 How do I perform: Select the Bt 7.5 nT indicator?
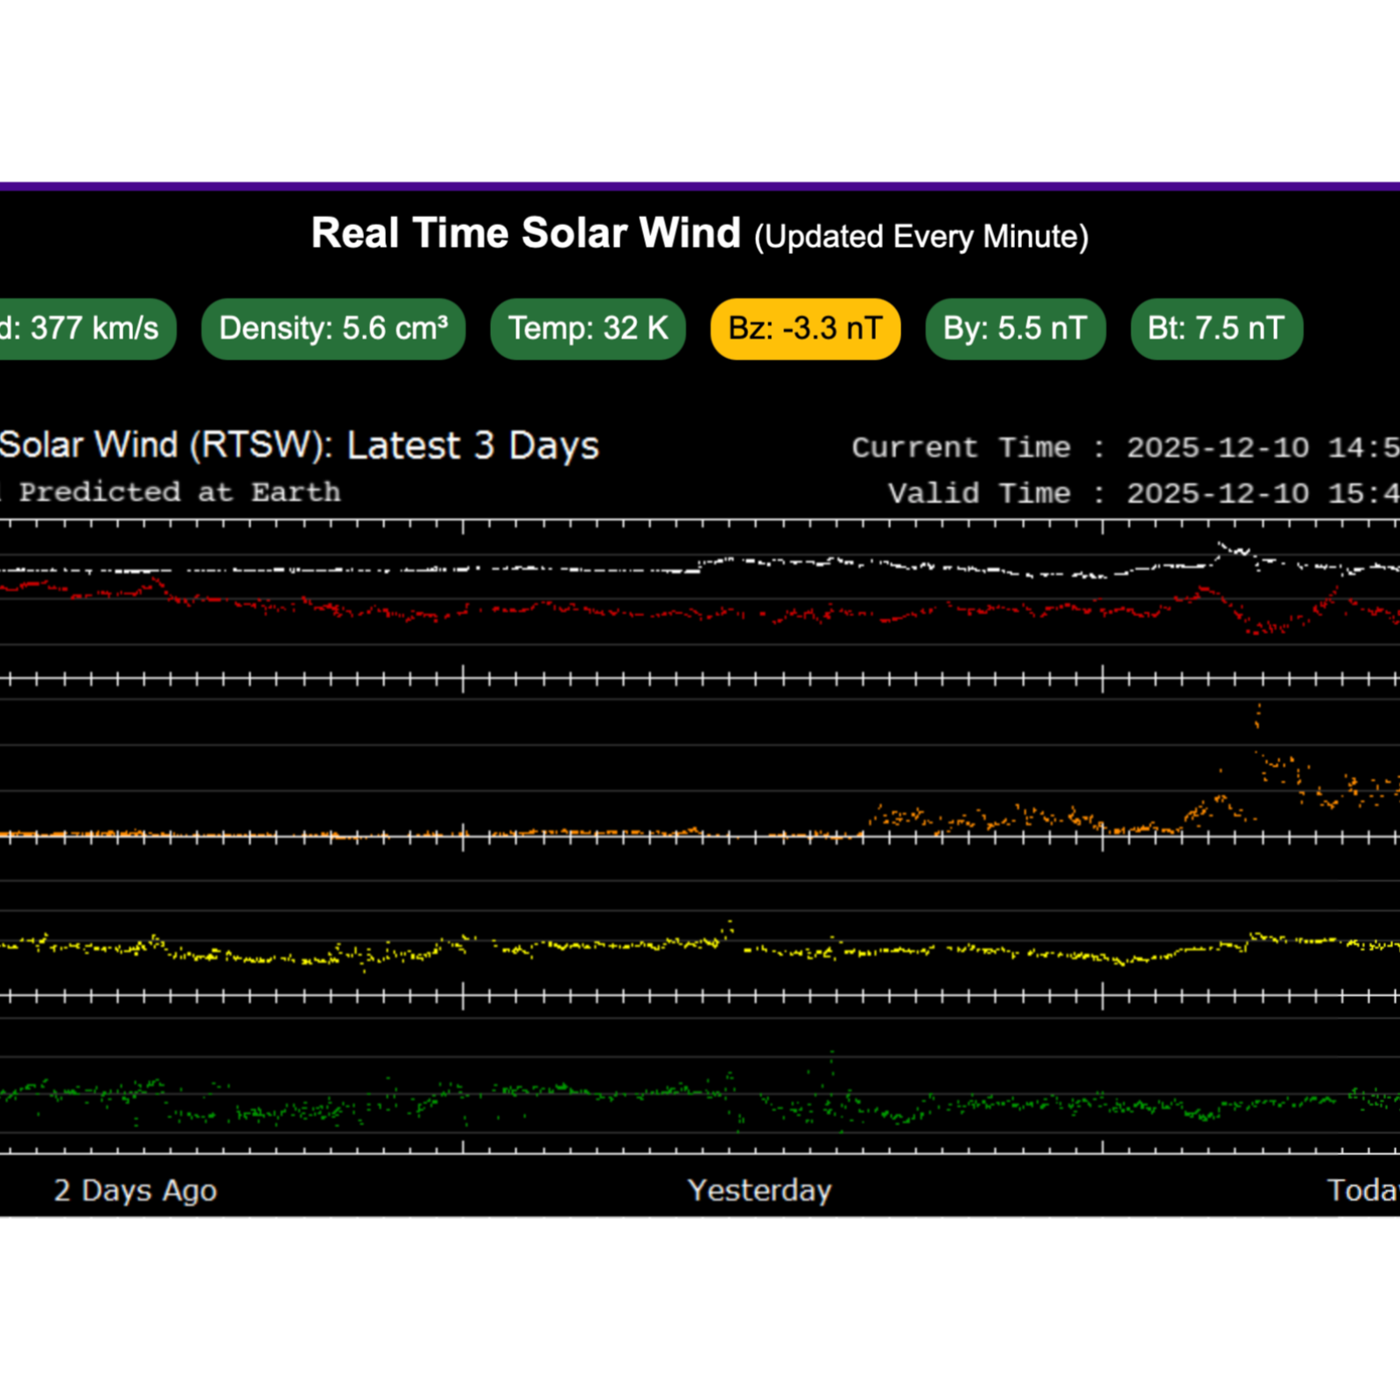pyautogui.click(x=1214, y=329)
